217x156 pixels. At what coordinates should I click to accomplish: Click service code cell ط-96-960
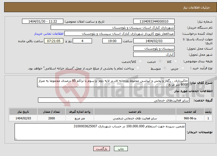[190, 118]
